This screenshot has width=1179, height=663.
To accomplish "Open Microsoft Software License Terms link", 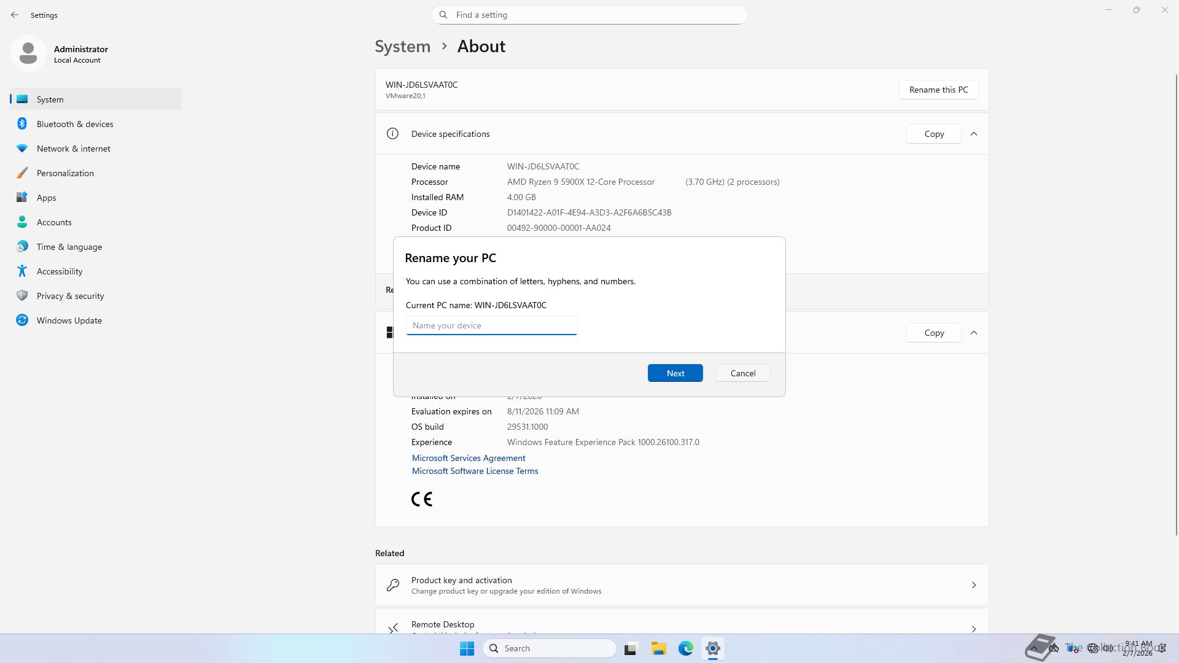I will pos(475,471).
